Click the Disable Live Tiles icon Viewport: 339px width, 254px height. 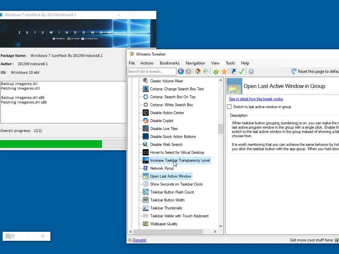pyautogui.click(x=146, y=129)
